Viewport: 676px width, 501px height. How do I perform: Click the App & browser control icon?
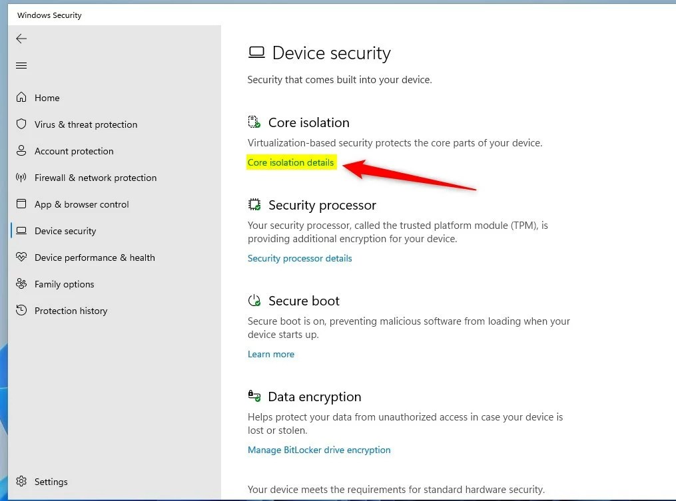pos(21,204)
